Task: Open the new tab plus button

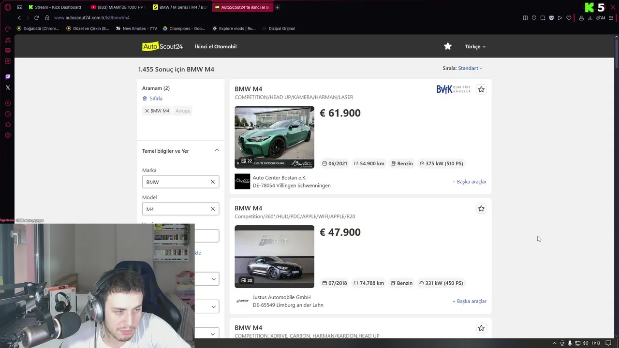Action: (277, 7)
